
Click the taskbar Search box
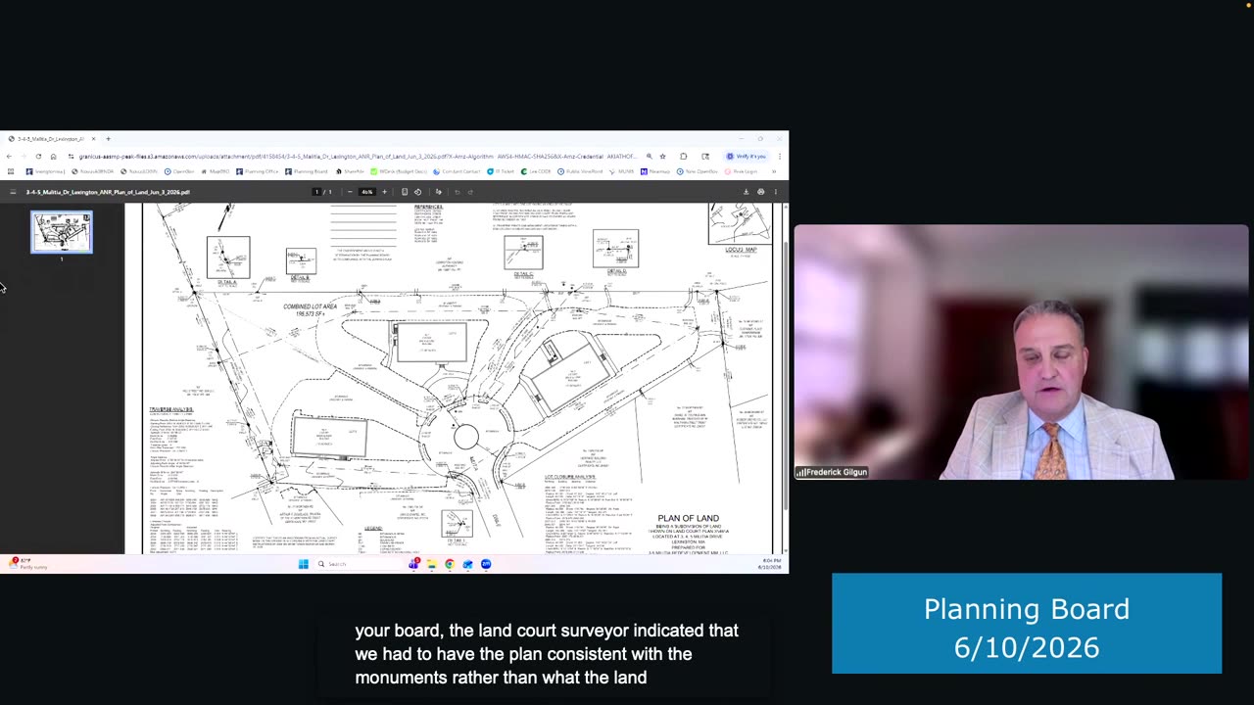click(x=358, y=564)
